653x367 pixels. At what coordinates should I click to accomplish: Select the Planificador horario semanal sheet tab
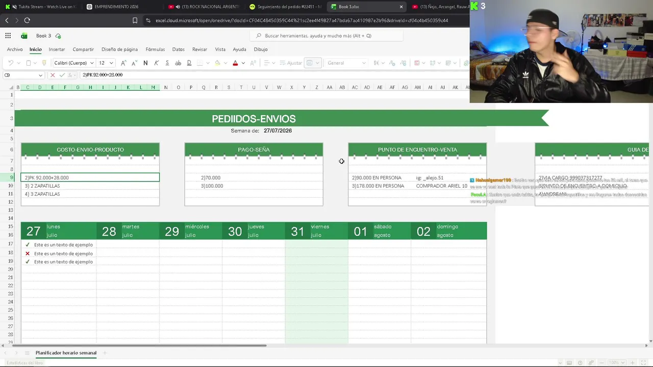(x=66, y=353)
